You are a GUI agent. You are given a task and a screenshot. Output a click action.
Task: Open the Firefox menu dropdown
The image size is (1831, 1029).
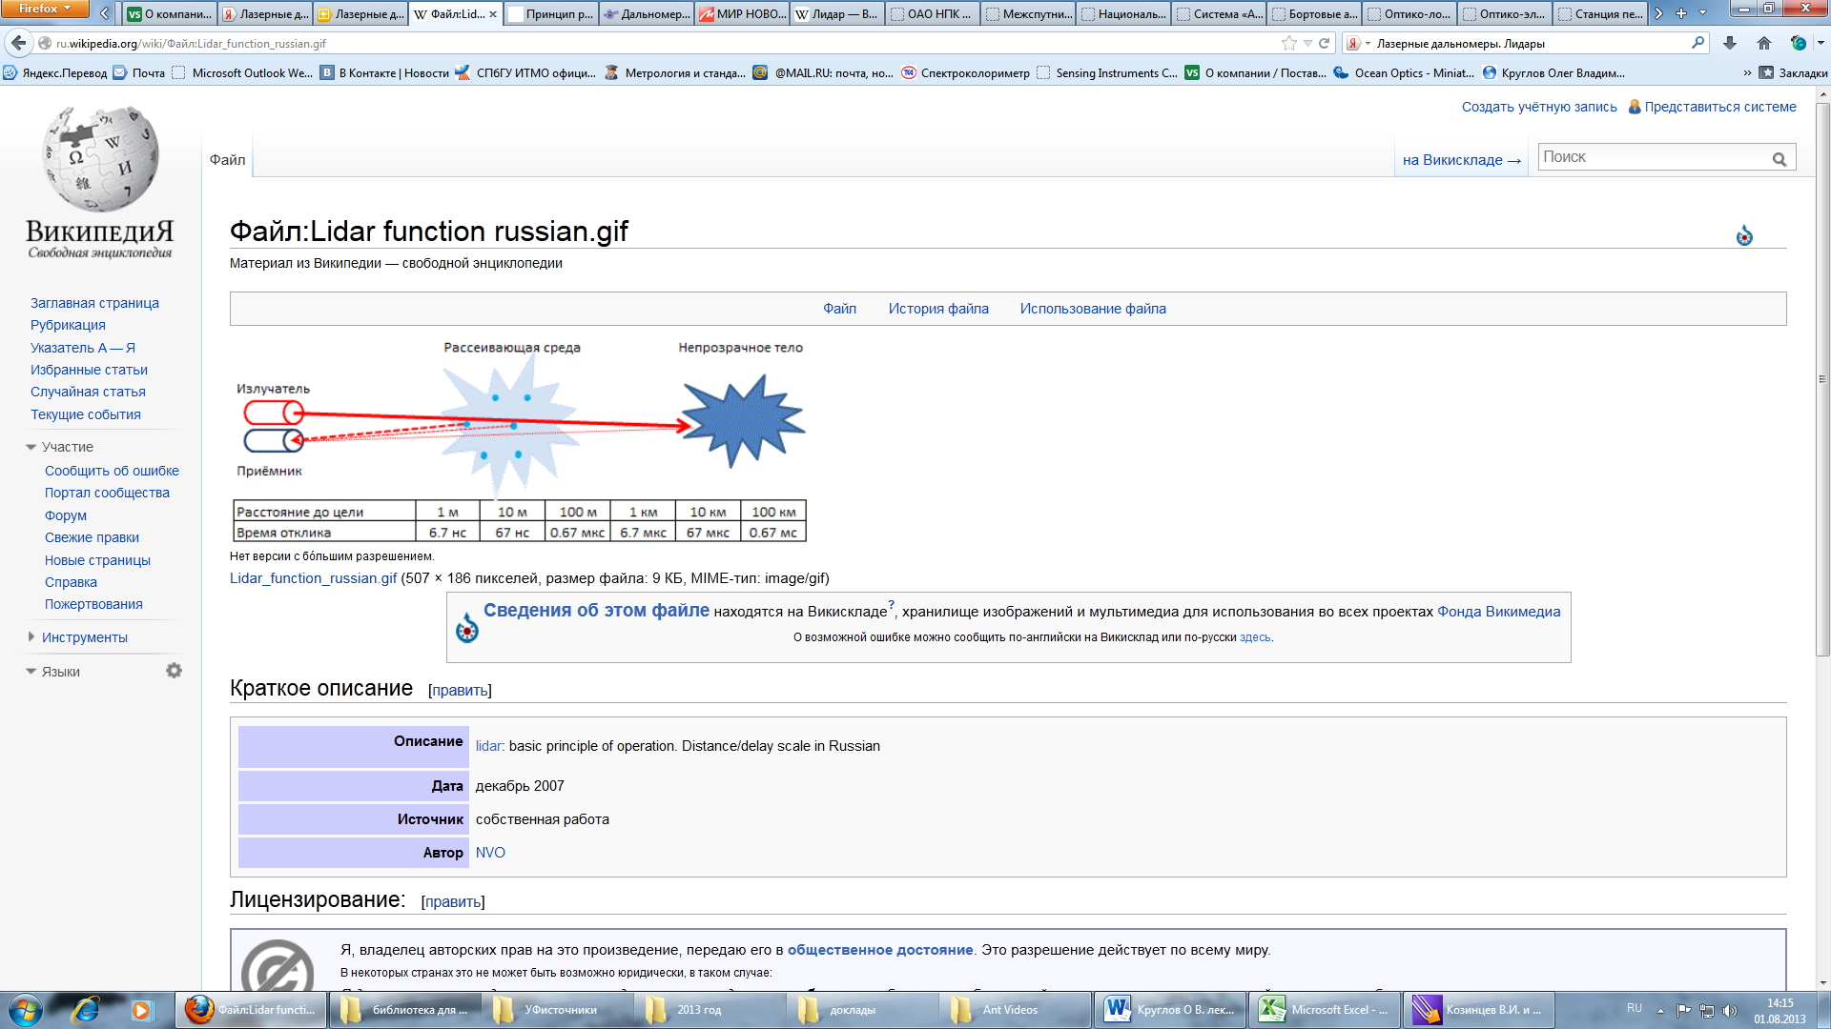click(x=44, y=9)
